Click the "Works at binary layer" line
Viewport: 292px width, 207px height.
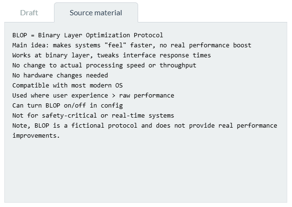click(x=111, y=55)
